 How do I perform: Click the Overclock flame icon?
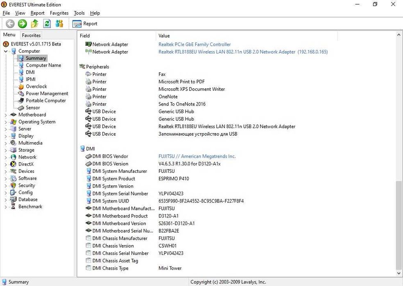click(21, 87)
